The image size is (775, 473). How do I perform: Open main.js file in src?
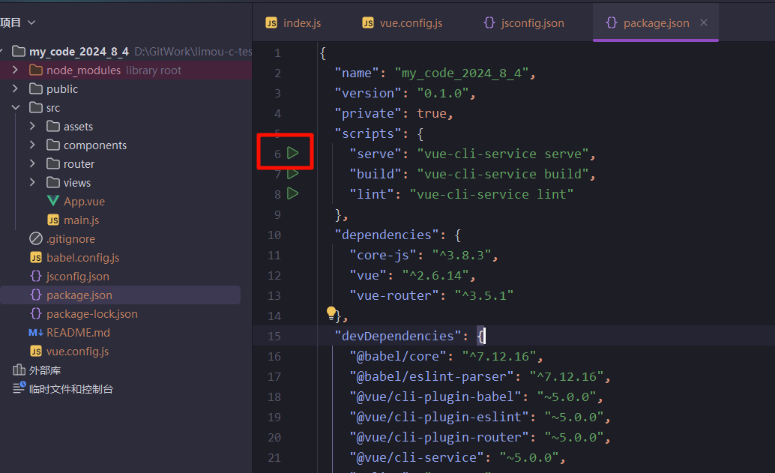click(x=81, y=220)
